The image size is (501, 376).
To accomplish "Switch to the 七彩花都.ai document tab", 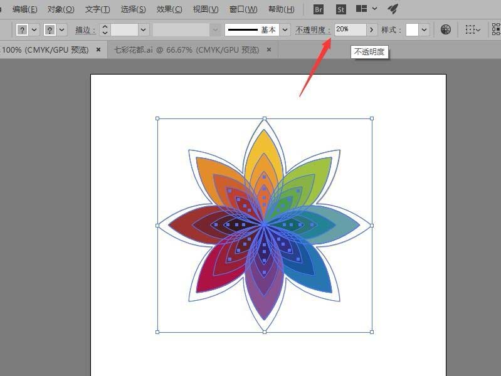I will (x=187, y=50).
